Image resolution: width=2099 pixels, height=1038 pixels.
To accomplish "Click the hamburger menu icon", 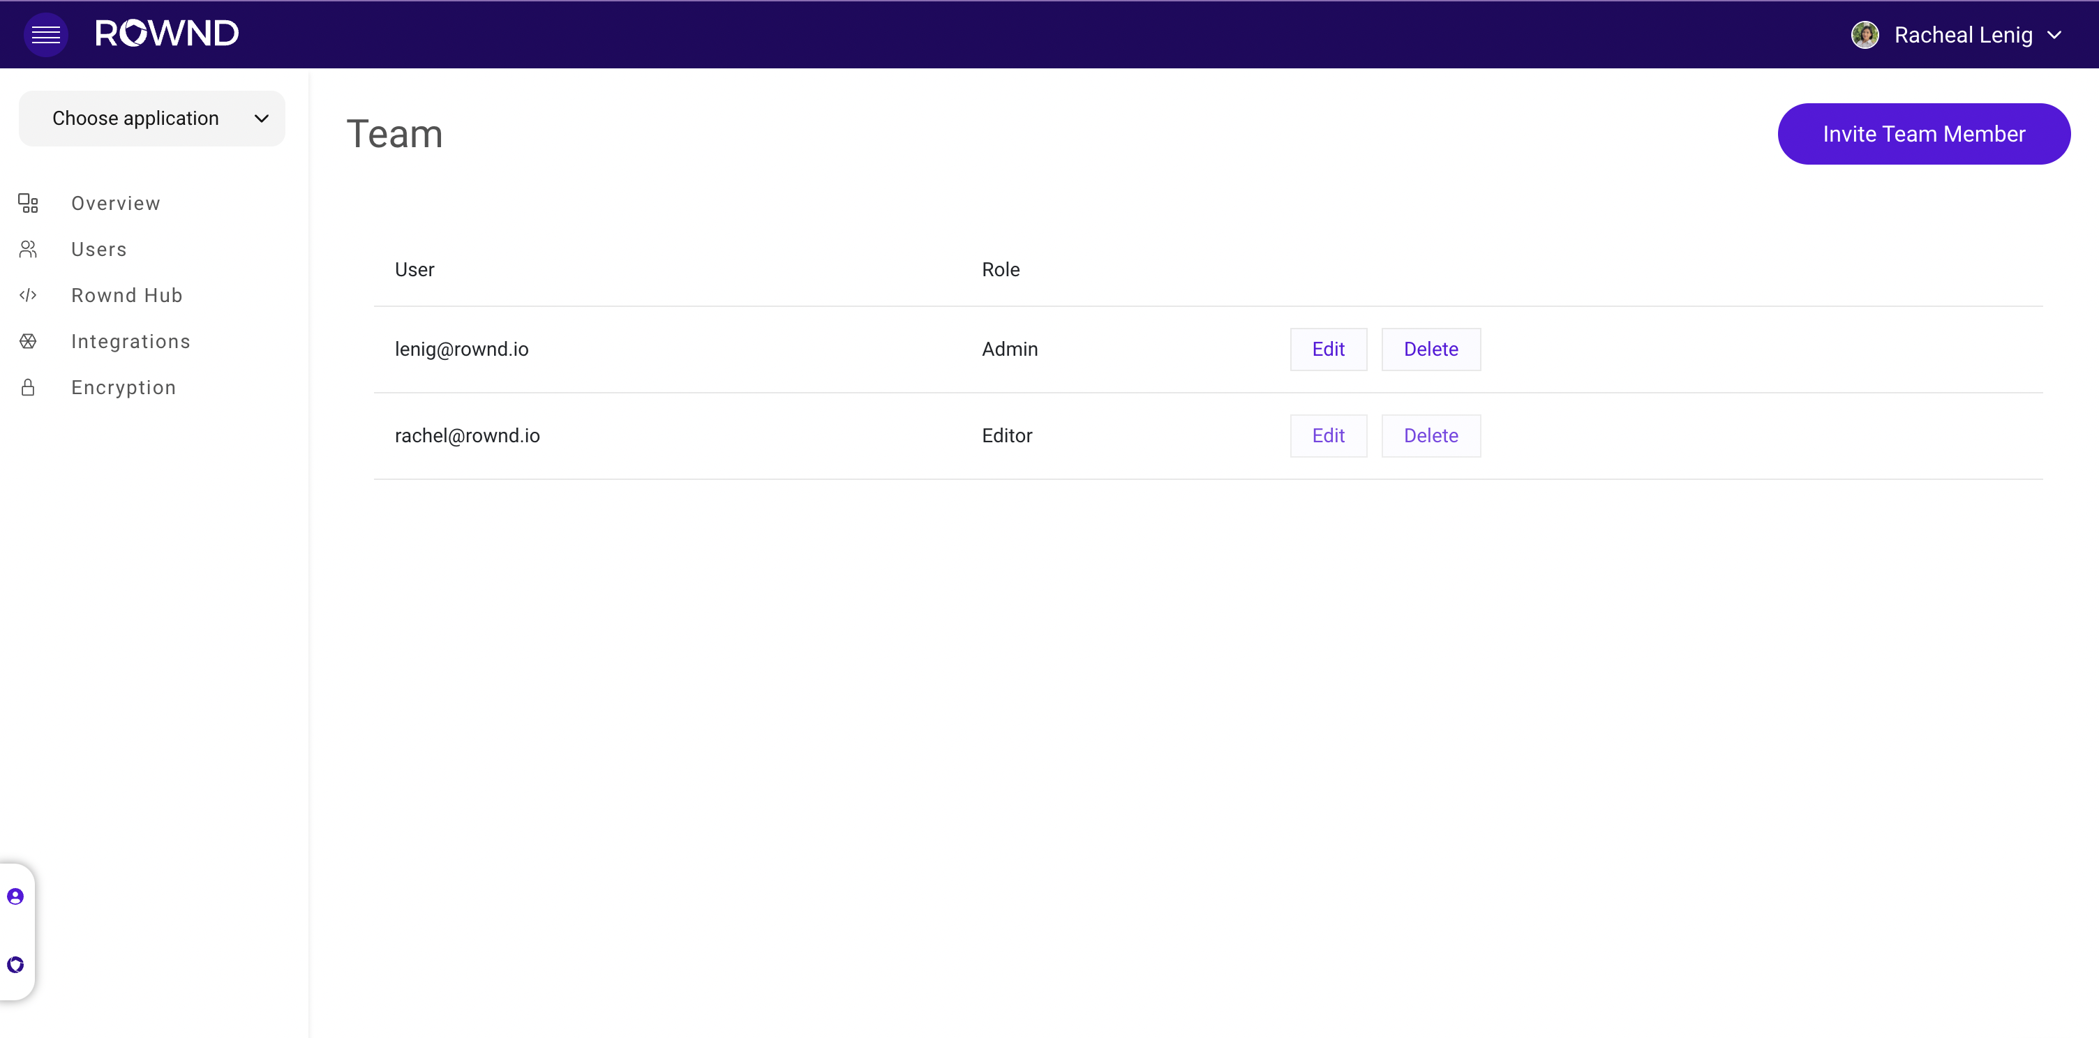I will point(45,34).
